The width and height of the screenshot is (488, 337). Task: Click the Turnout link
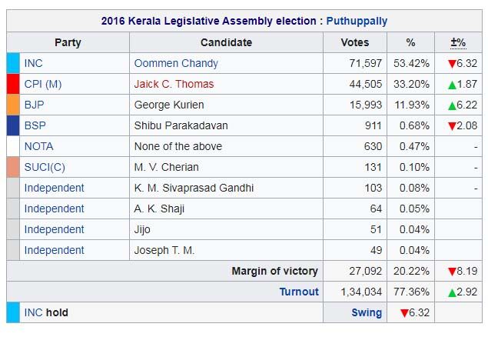pos(299,292)
